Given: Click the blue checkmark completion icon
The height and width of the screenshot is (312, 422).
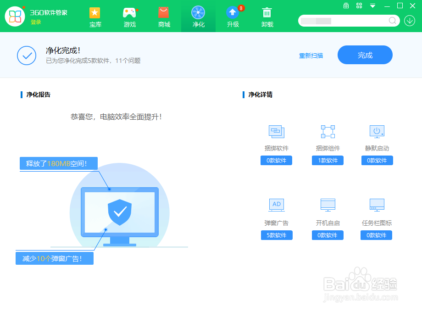Looking at the screenshot, I should tap(26, 55).
